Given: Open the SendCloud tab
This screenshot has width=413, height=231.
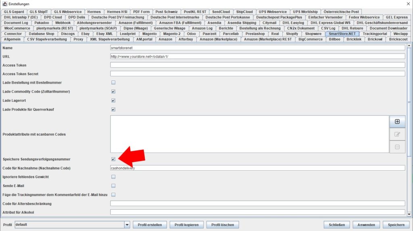Looking at the screenshot, I should point(221,12).
